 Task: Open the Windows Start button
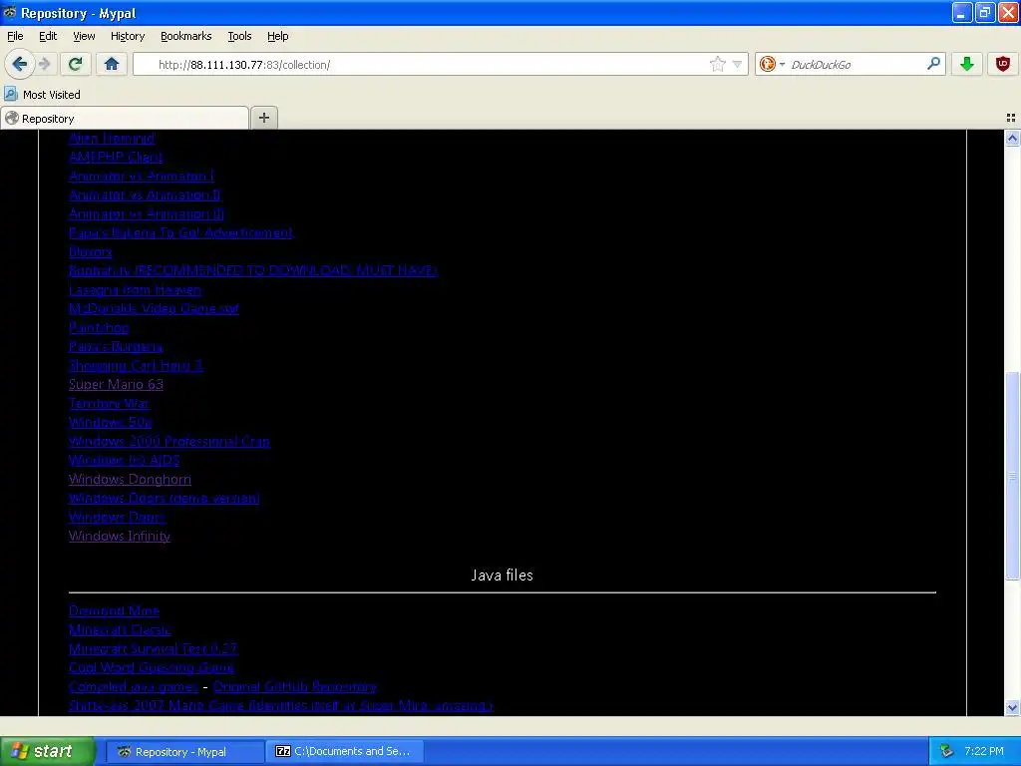[x=48, y=752]
